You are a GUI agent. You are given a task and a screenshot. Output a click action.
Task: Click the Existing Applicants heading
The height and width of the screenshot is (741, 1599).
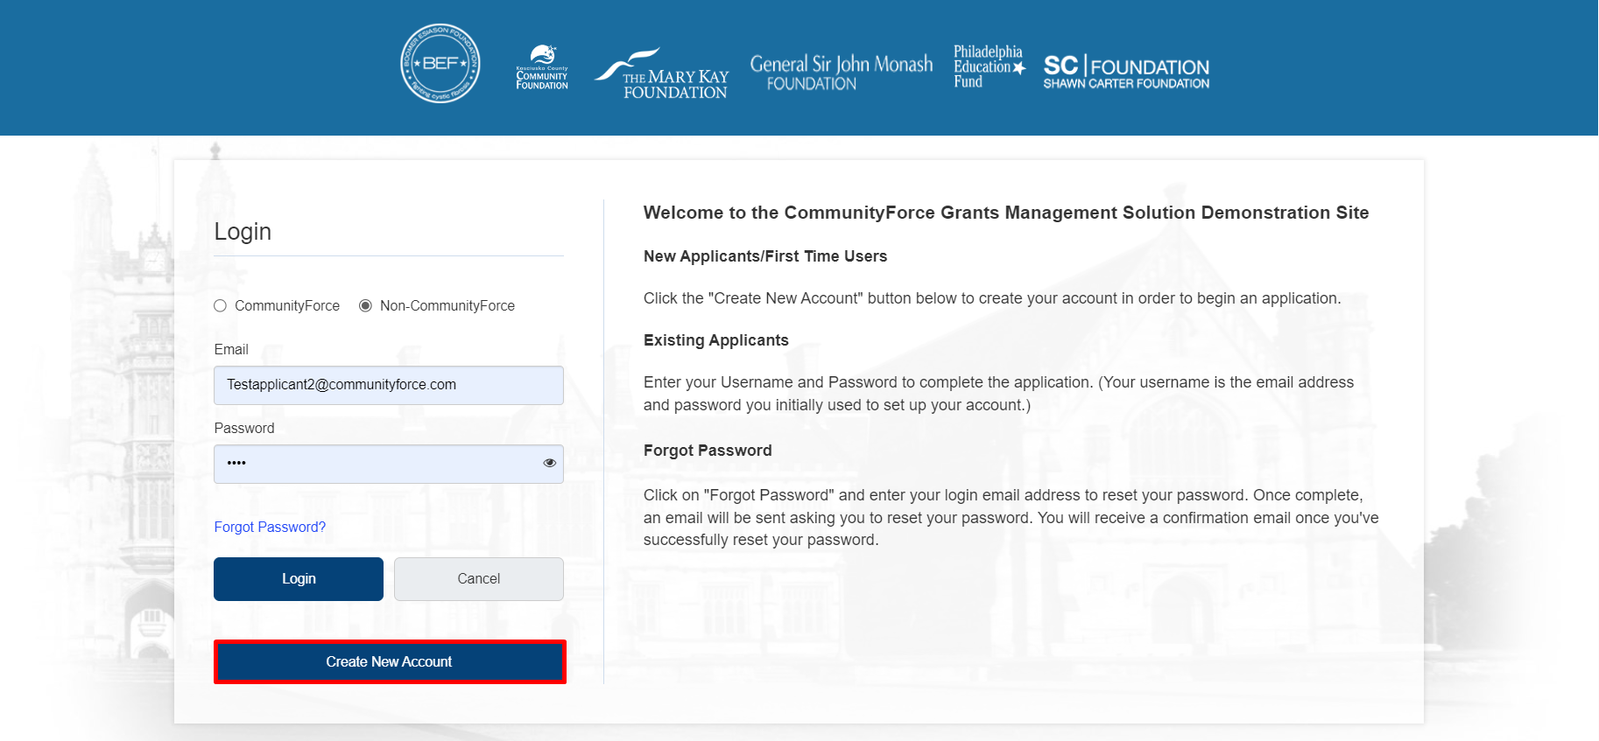point(715,340)
